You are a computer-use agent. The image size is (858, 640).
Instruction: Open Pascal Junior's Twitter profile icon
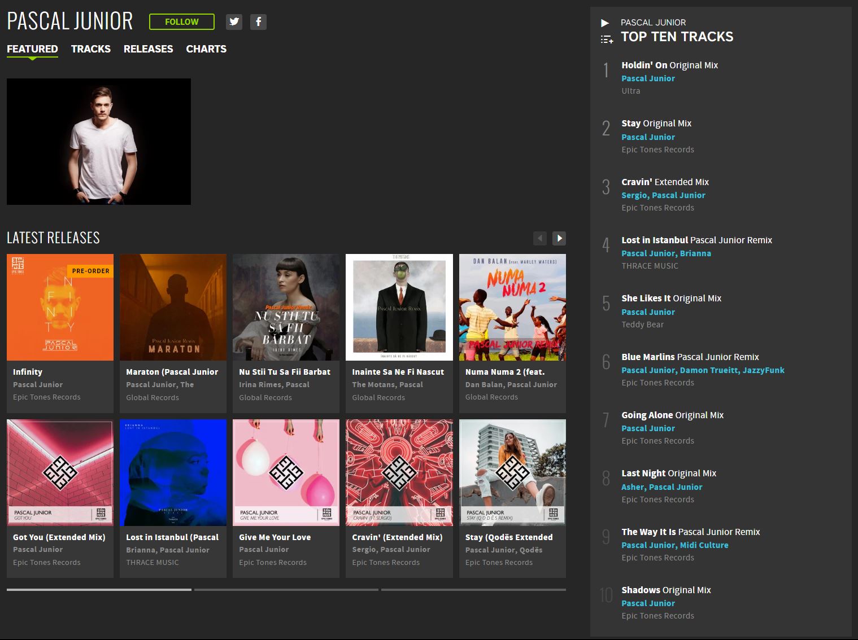234,22
